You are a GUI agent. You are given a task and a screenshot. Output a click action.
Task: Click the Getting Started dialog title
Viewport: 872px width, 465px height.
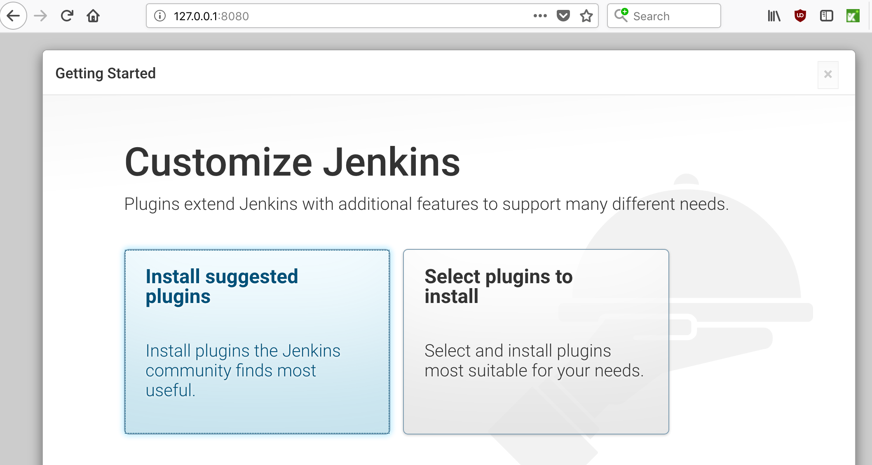[105, 73]
